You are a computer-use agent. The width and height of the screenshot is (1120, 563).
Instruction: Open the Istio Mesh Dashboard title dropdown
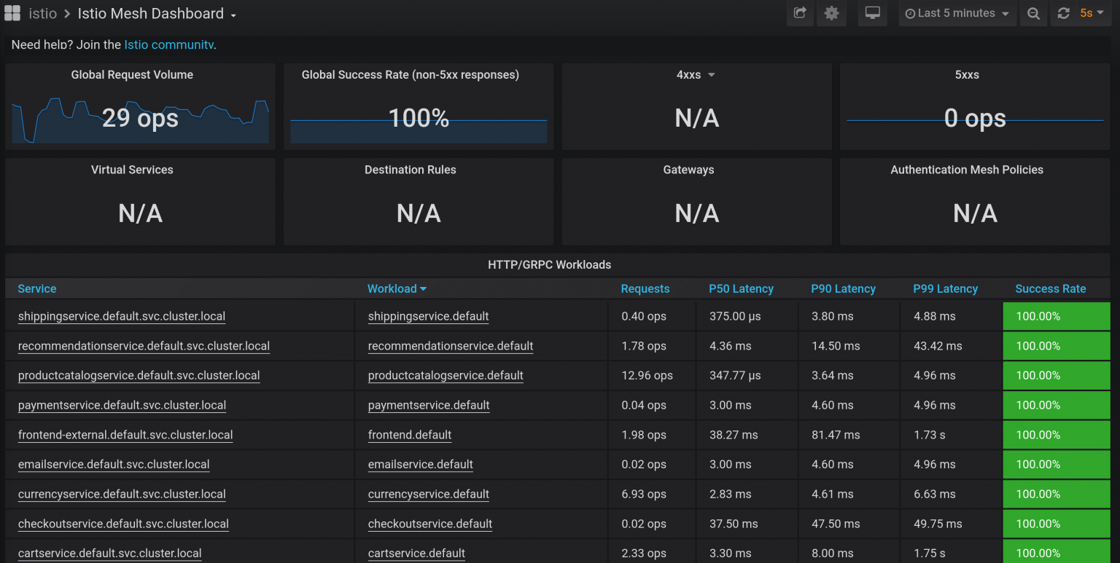[232, 13]
